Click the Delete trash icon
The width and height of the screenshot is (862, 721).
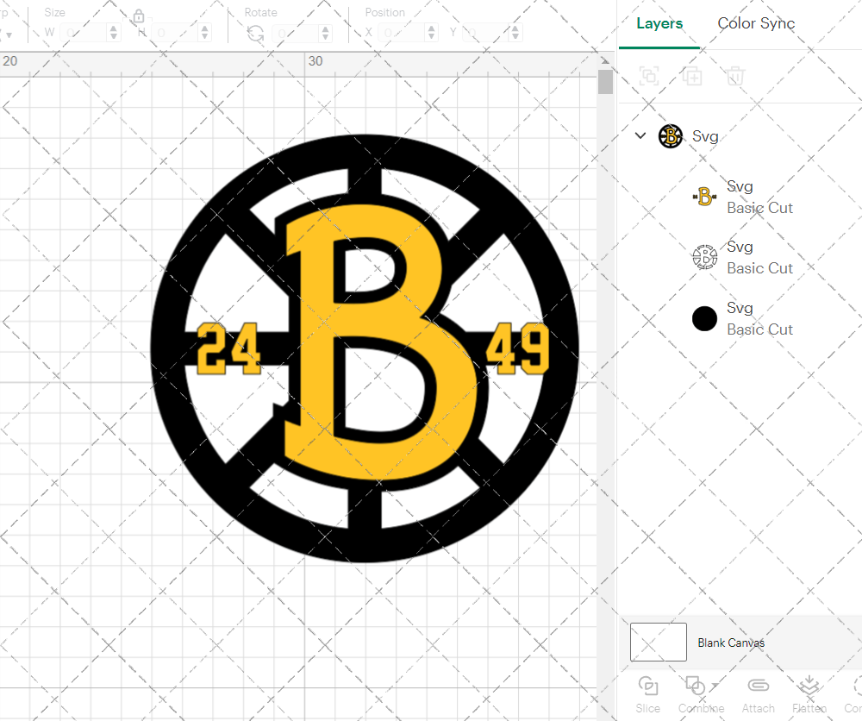coord(735,76)
